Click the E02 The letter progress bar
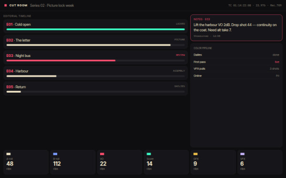Viewport: 286px width, 178px height. tap(96, 45)
